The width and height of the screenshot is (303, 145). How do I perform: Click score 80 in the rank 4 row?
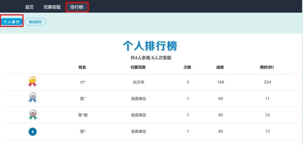(221, 132)
